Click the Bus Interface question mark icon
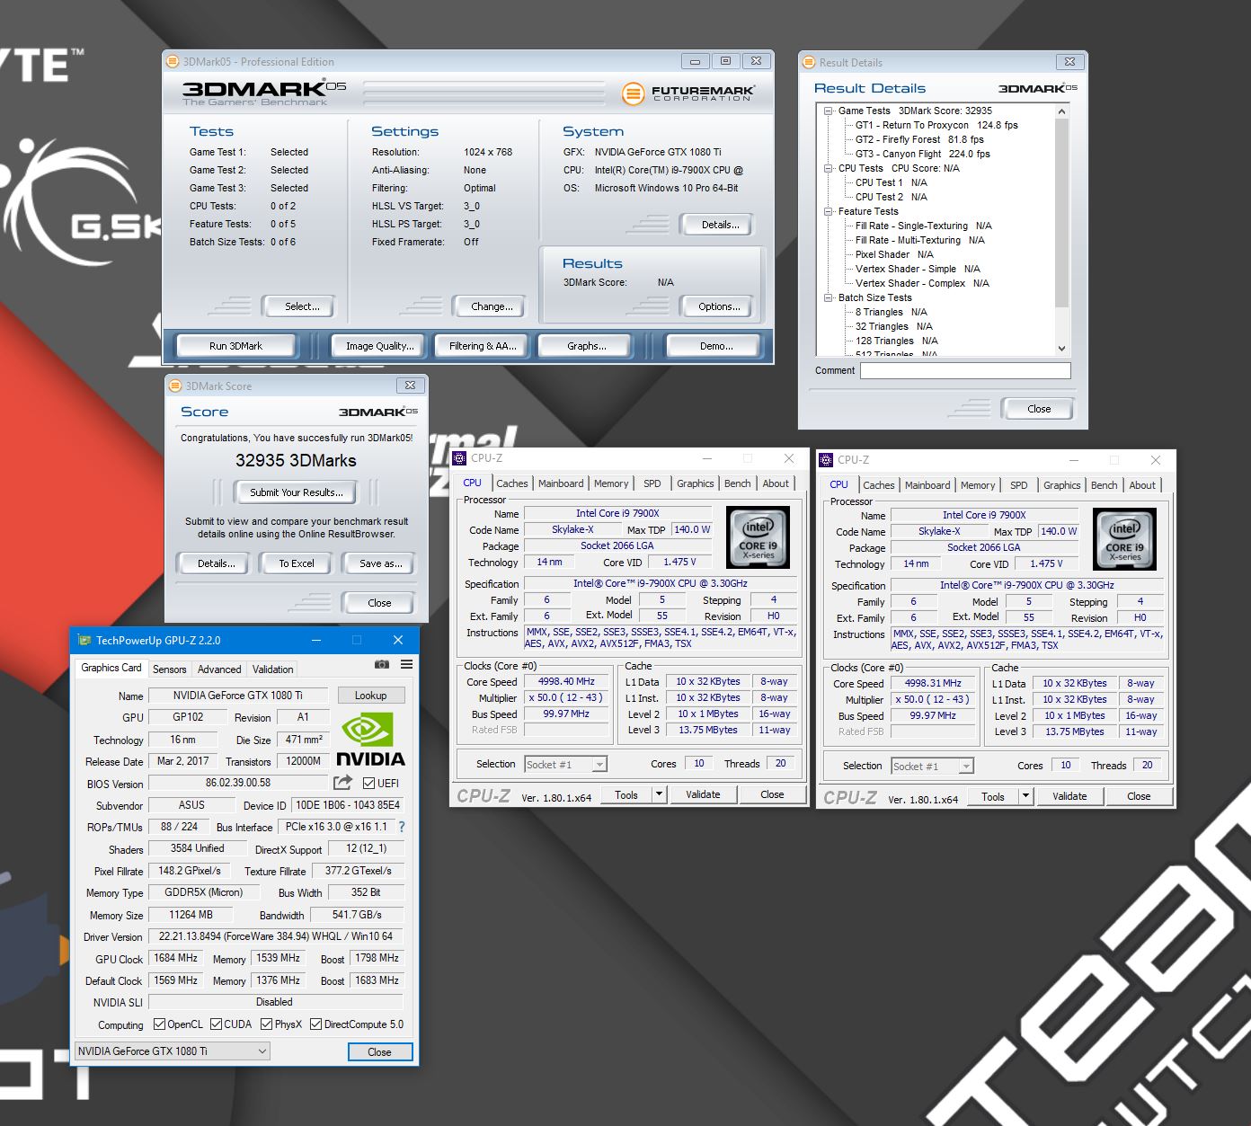Image resolution: width=1251 pixels, height=1126 pixels. 402,827
